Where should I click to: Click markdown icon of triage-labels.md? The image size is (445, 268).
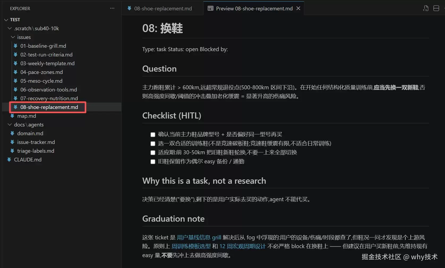pyautogui.click(x=12, y=151)
